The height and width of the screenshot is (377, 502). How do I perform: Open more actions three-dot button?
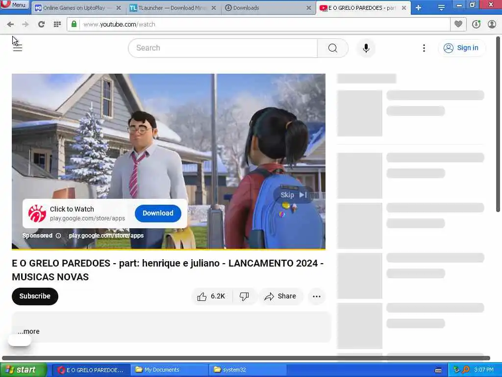point(316,296)
